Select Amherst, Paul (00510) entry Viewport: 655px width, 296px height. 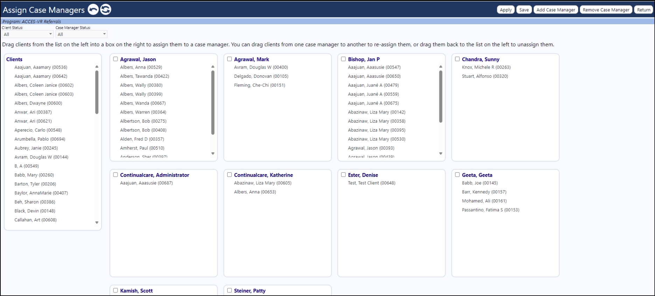(142, 148)
